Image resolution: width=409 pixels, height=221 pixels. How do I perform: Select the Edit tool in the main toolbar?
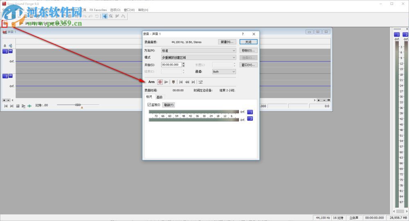(x=105, y=16)
